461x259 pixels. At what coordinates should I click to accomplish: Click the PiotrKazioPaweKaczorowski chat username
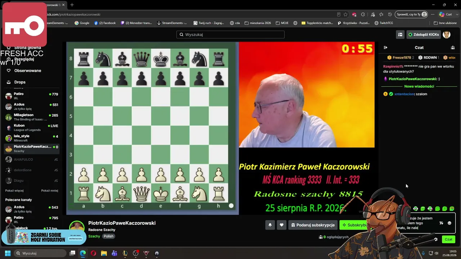[412, 79]
